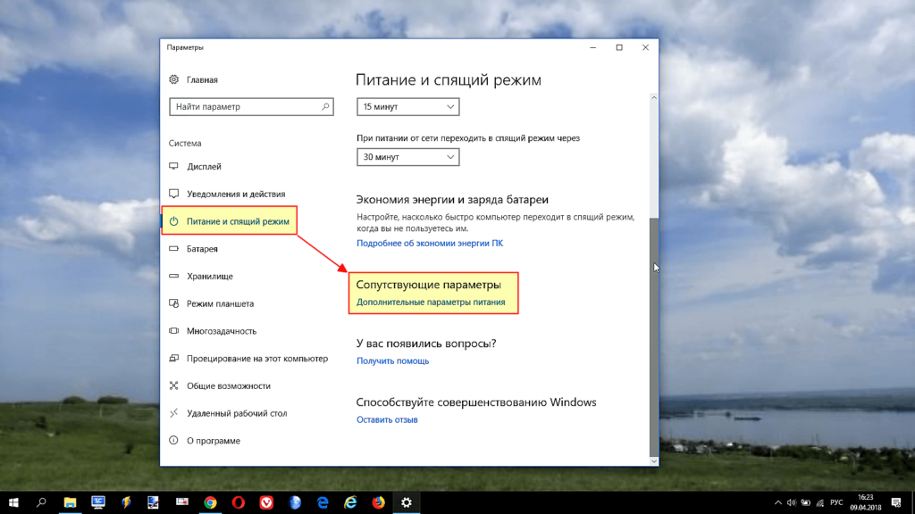
Task: Go to Проецирование на этот компьютер
Action: click(x=256, y=359)
